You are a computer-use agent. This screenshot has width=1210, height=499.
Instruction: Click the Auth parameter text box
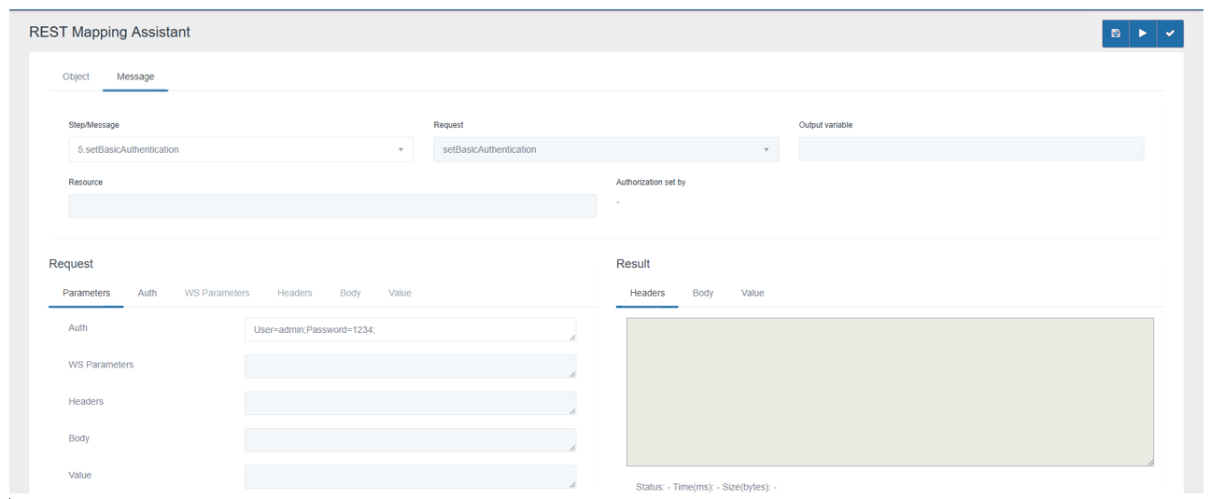point(409,329)
